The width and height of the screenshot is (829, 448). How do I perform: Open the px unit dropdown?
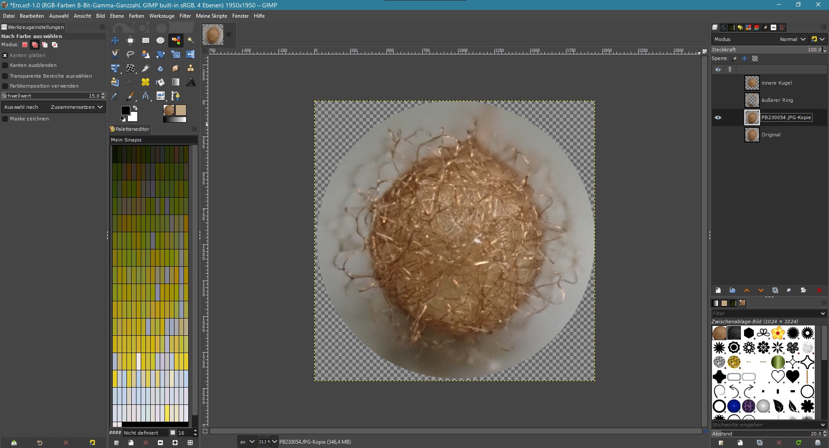(x=247, y=442)
